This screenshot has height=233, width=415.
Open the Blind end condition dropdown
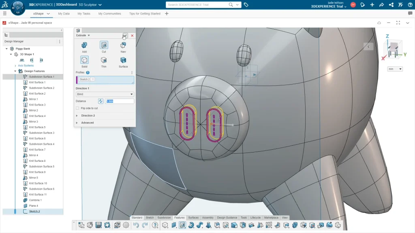[105, 94]
